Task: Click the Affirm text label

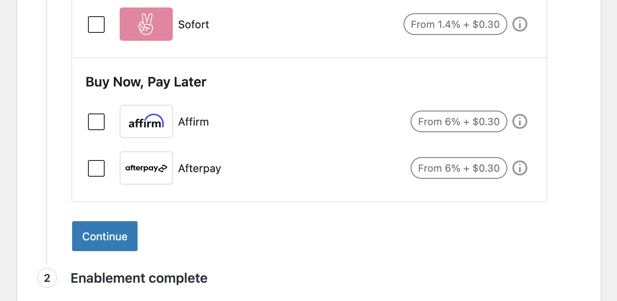Action: pyautogui.click(x=193, y=122)
